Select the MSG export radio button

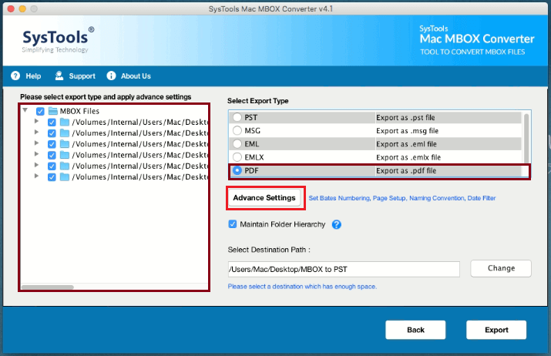(x=237, y=130)
